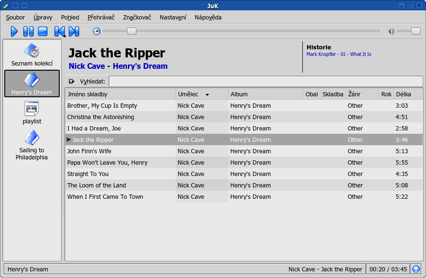Click the speaker volume icon
426x278 pixels.
(391, 31)
